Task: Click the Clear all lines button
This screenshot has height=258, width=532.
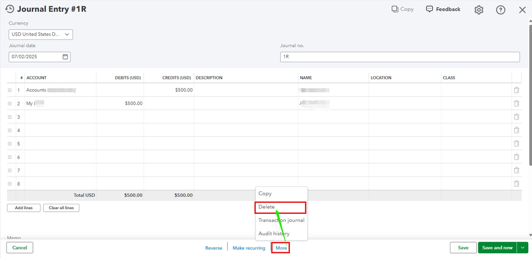Action: tap(61, 208)
